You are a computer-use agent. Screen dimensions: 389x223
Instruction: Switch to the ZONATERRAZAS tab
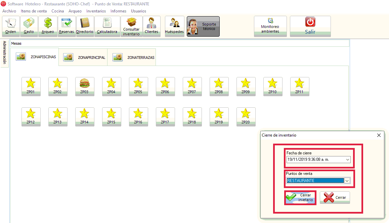click(x=134, y=58)
